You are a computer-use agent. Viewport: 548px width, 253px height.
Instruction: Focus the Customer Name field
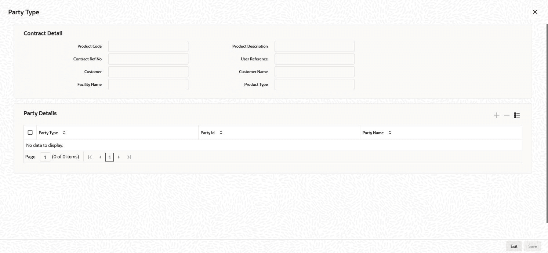pyautogui.click(x=315, y=72)
